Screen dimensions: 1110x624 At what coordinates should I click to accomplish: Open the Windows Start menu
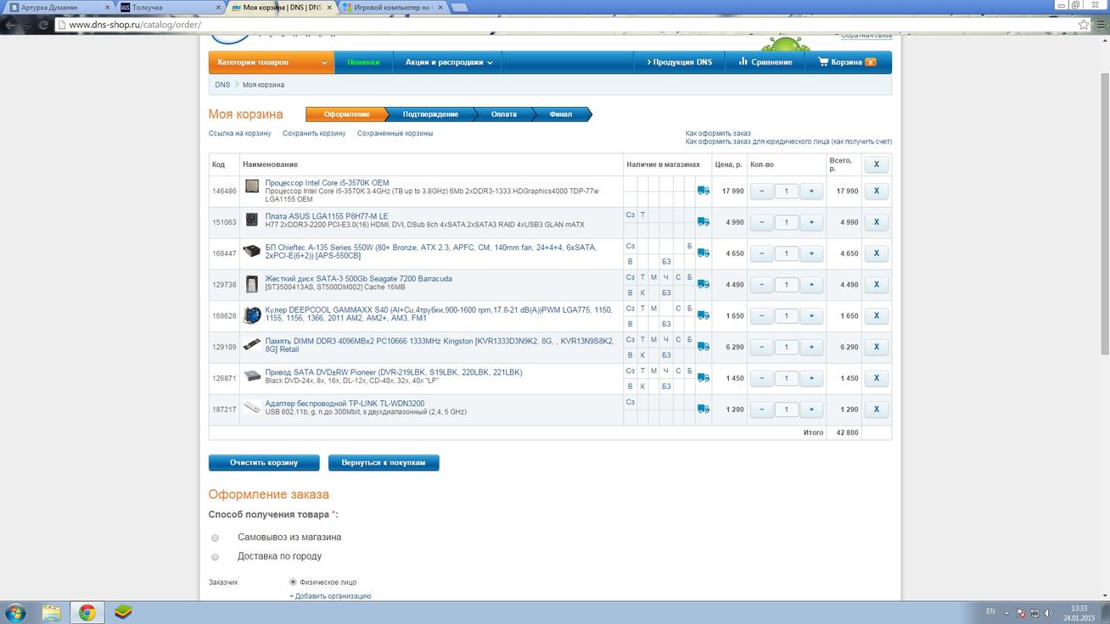(15, 612)
